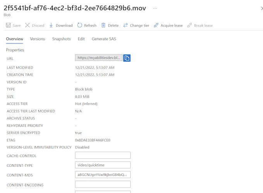Image resolution: width=263 pixels, height=193 pixels.
Task: Click the TYPE value Block blob
Action: [84, 89]
